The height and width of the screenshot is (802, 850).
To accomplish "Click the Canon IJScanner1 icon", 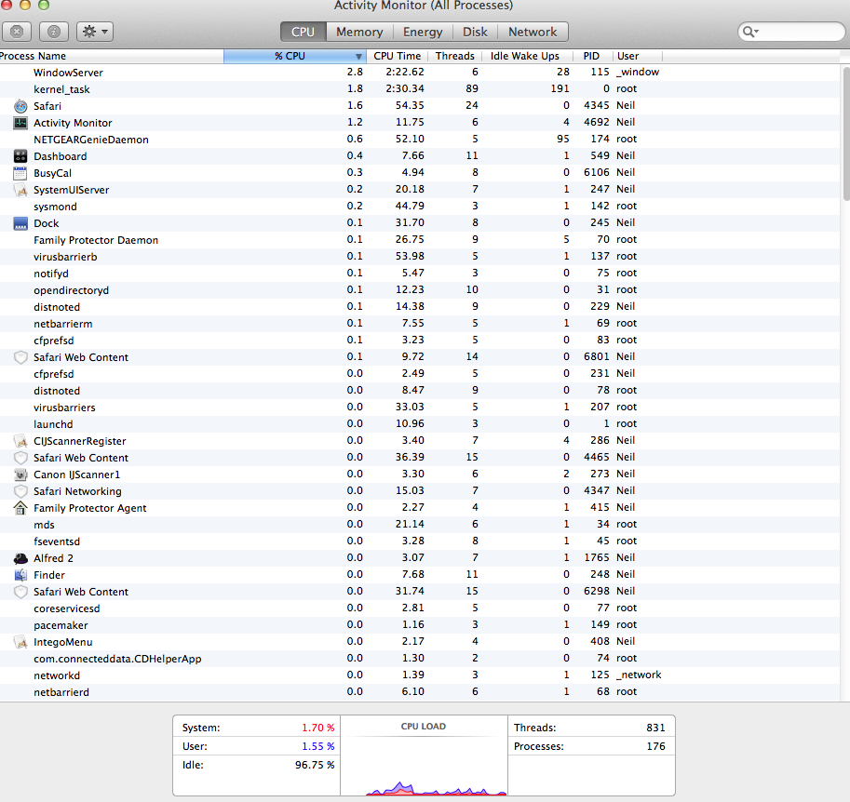I will [x=20, y=475].
